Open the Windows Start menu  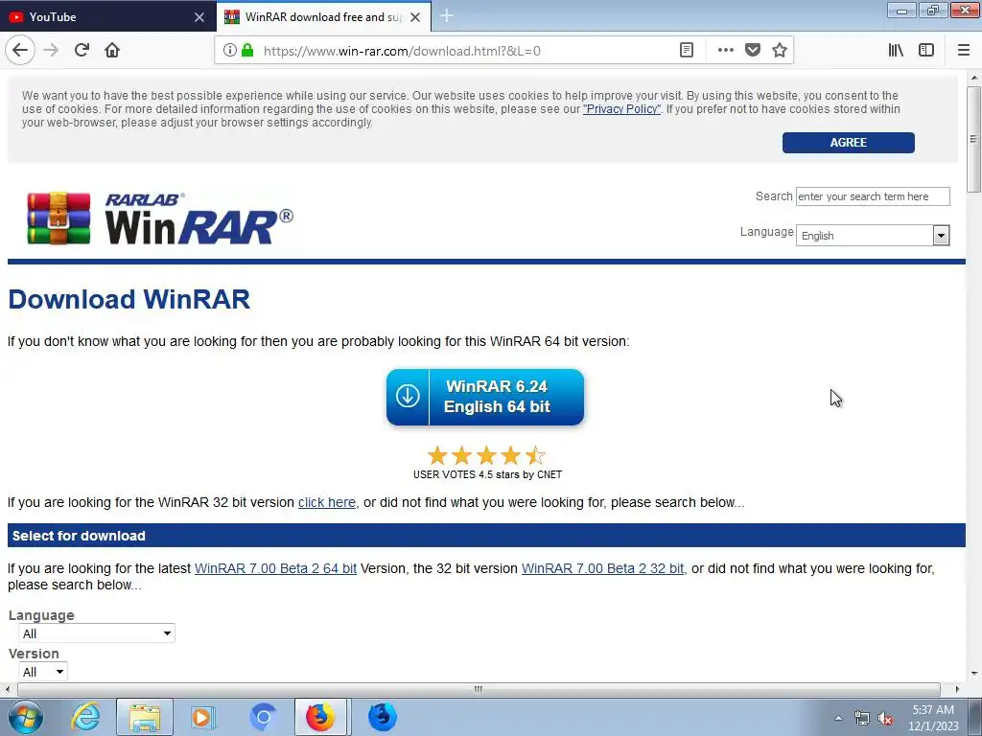(x=26, y=717)
